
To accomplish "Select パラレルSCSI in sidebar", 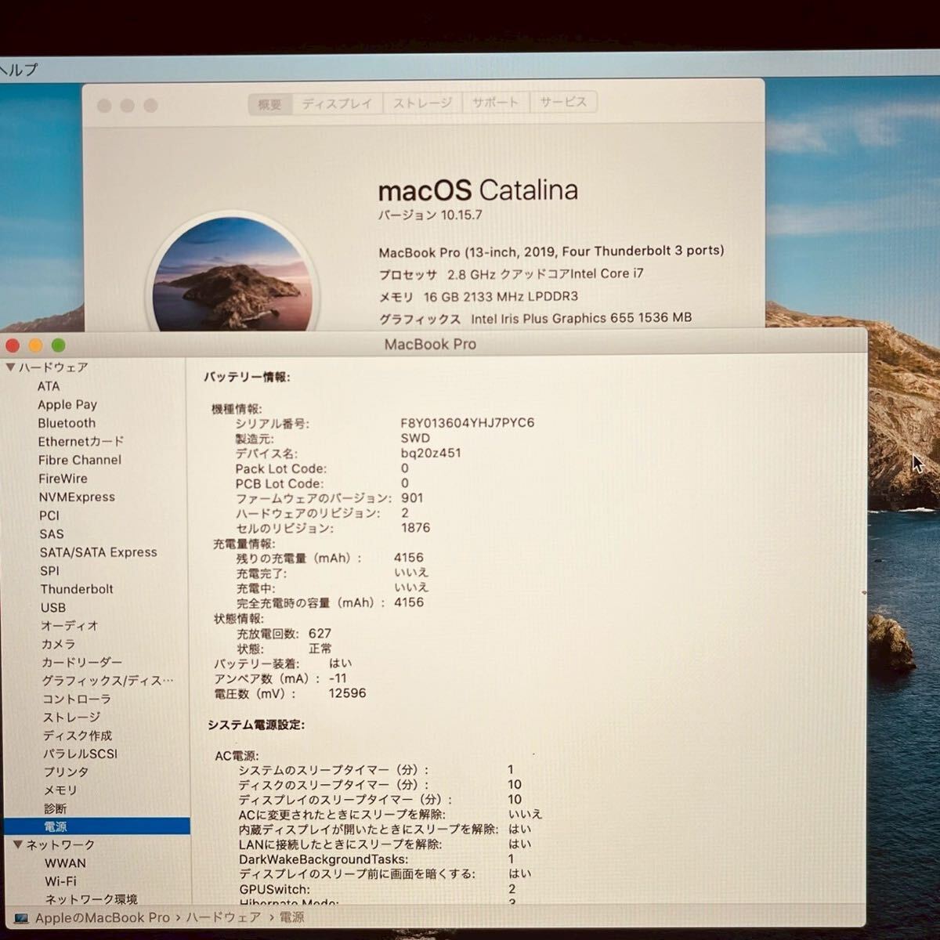I will click(80, 754).
